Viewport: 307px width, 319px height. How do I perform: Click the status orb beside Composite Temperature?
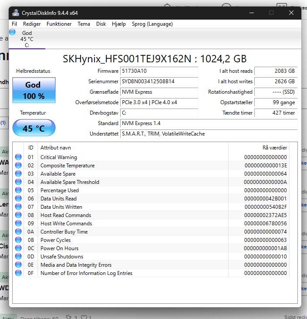(x=18, y=166)
